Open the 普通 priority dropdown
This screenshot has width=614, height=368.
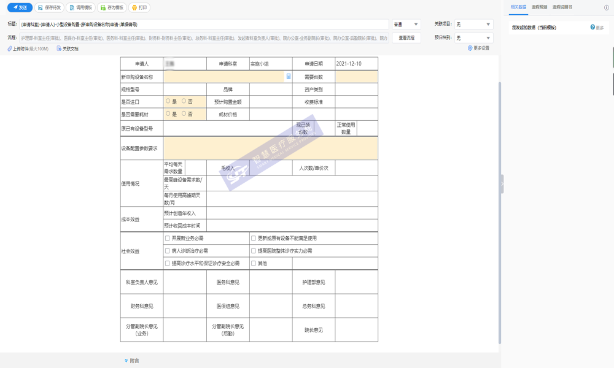406,25
